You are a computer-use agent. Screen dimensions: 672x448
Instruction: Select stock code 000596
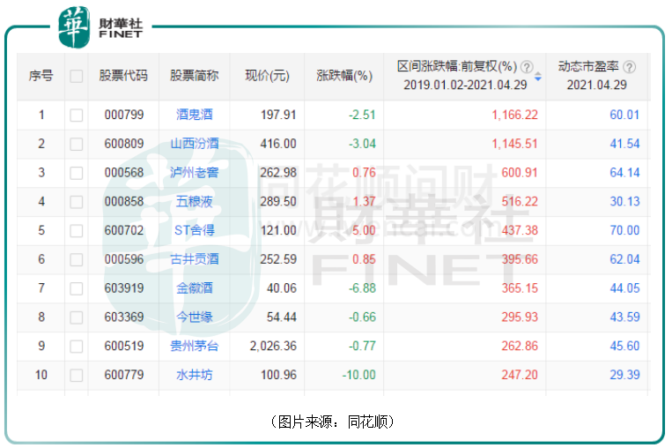pyautogui.click(x=124, y=259)
